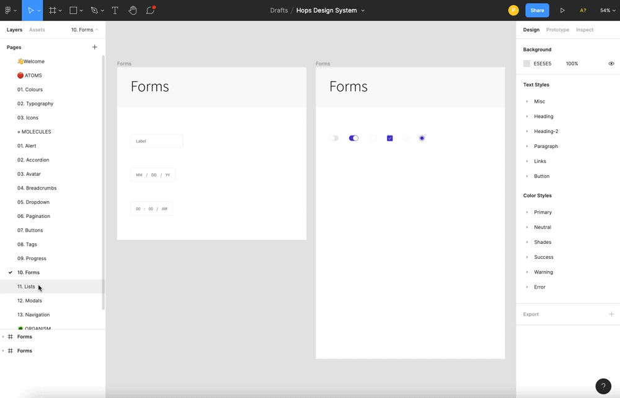The width and height of the screenshot is (620, 398).
Task: Expand the Primary color styles group
Action: coord(527,212)
